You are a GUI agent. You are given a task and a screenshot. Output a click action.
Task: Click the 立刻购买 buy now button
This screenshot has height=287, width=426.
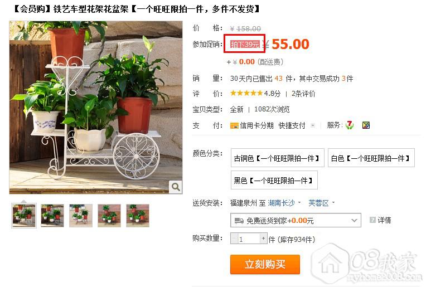click(265, 264)
